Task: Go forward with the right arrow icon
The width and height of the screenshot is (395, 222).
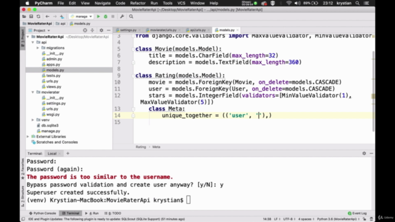Action: (x=55, y=17)
